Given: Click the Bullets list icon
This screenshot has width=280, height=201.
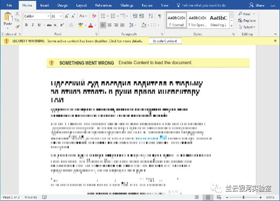Looking at the screenshot, I should pos(103,16).
